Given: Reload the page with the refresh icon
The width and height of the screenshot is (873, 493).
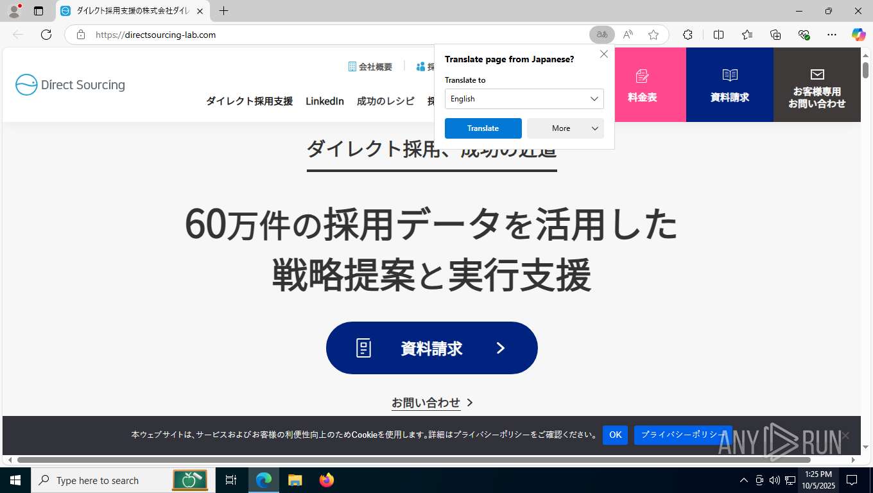Looking at the screenshot, I should click(46, 35).
